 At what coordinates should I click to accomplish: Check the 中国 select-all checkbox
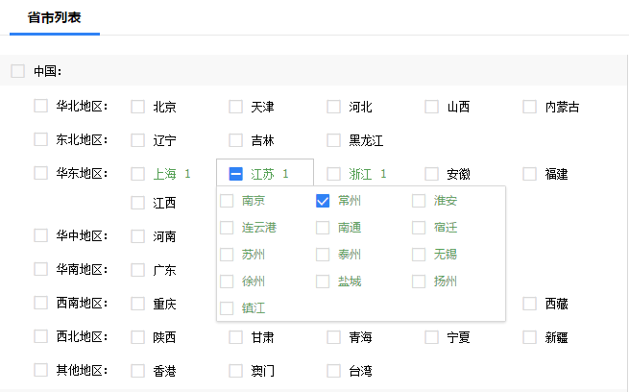click(18, 71)
